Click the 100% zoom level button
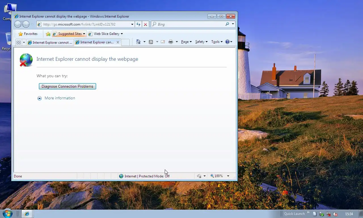Image resolution: width=363 pixels, height=218 pixels. tap(217, 176)
